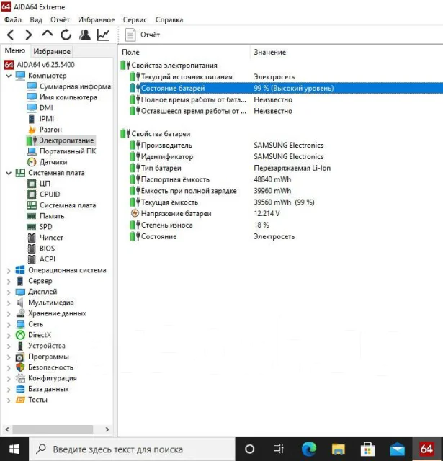
Task: Collapse the Компьютер tree branch
Action: point(9,76)
